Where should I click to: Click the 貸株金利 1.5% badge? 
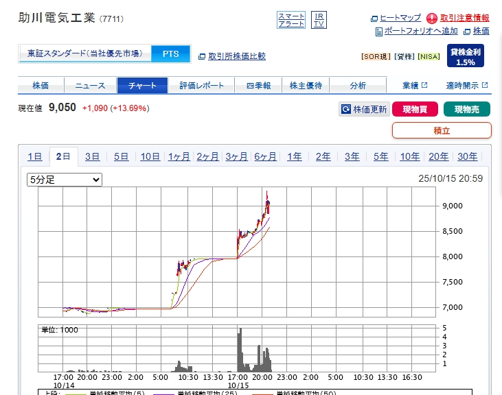click(466, 56)
